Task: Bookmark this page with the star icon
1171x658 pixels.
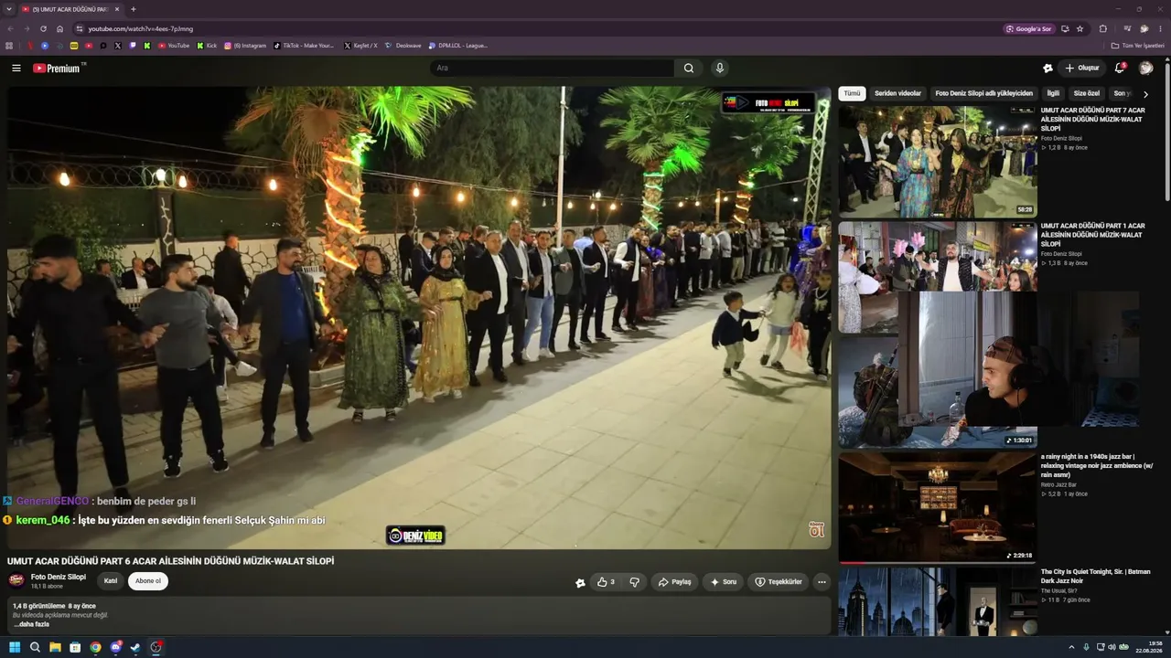Action: click(x=1080, y=28)
